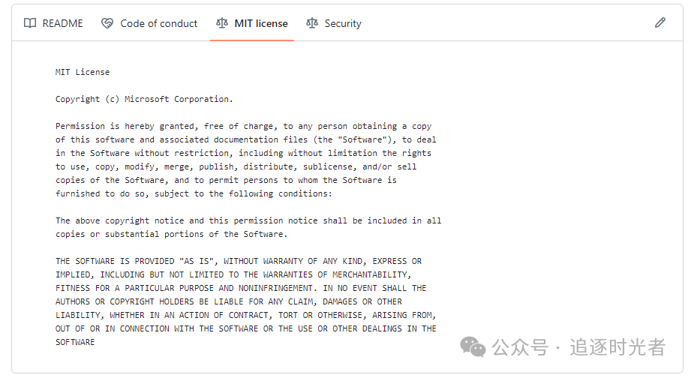Open the Code of conduct tab
688x375 pixels.
158,23
